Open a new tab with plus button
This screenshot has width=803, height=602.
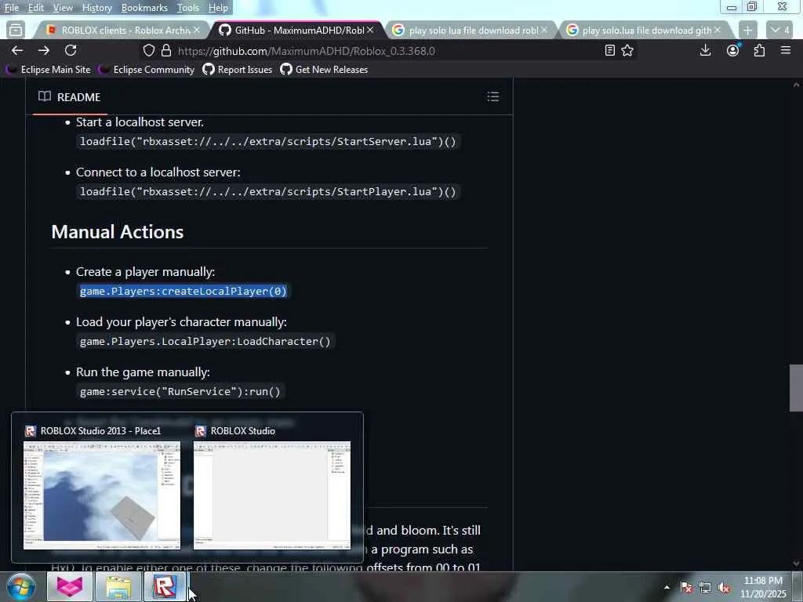point(747,31)
